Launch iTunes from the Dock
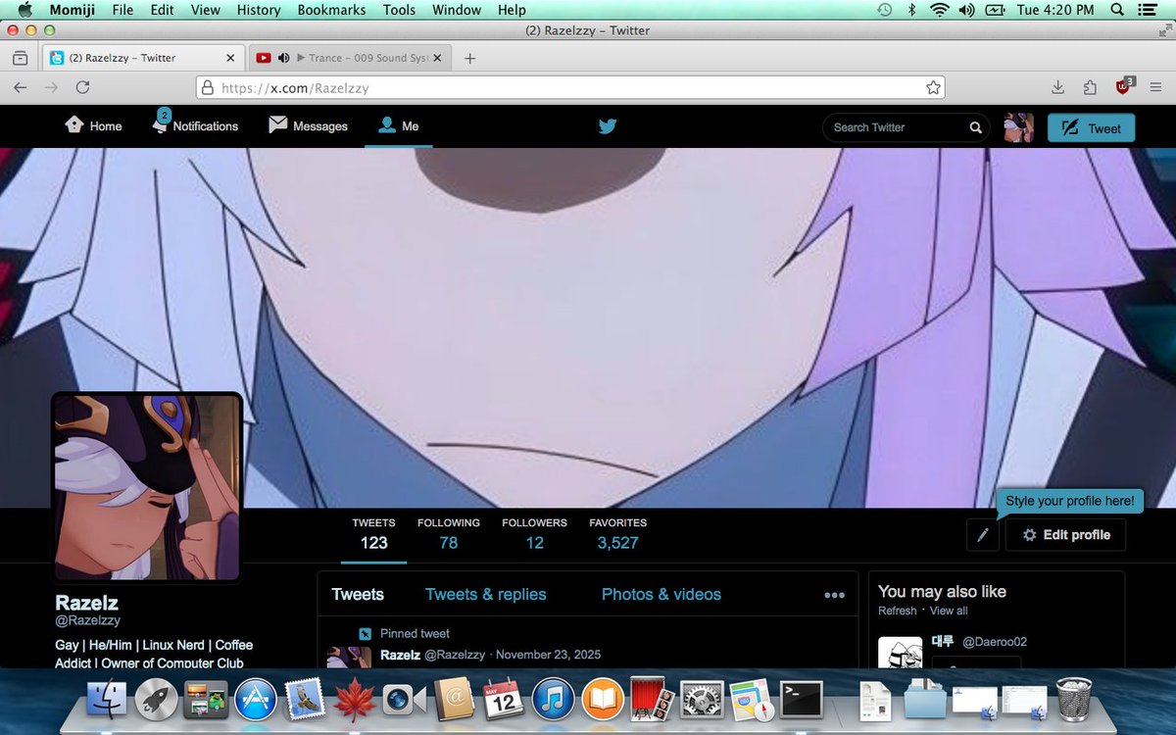The image size is (1176, 735). pos(553,700)
